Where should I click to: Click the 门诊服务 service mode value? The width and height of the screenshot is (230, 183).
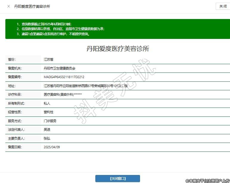[x=50, y=121]
